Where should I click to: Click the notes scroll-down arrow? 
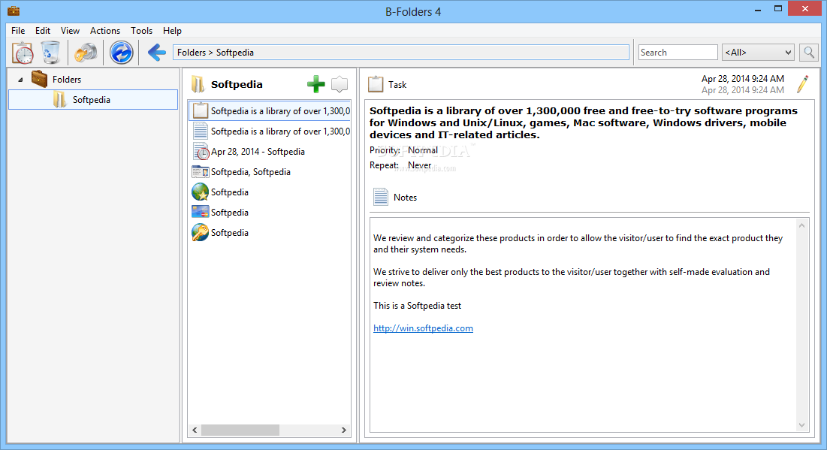point(801,425)
